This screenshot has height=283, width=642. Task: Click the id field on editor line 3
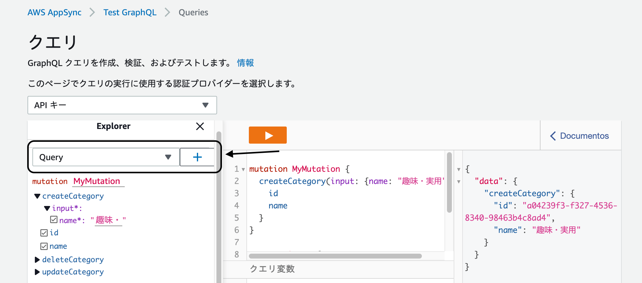273,193
